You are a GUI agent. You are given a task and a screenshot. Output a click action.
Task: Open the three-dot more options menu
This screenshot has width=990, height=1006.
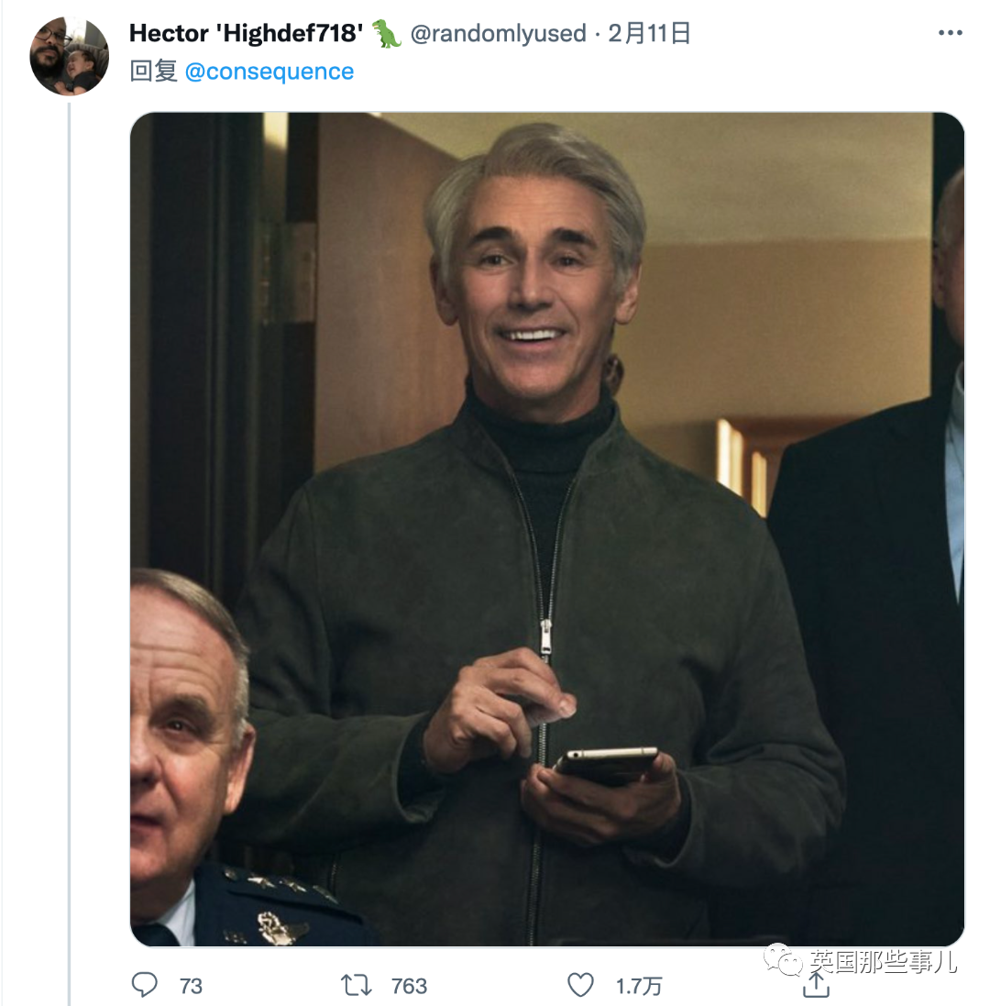[951, 34]
